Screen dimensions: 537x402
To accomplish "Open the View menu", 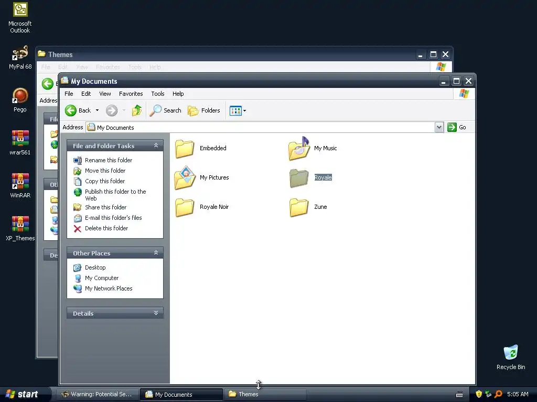I will [x=105, y=94].
